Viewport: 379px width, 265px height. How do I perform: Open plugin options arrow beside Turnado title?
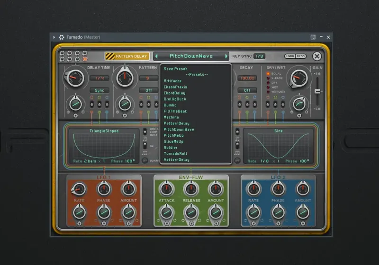click(x=54, y=37)
